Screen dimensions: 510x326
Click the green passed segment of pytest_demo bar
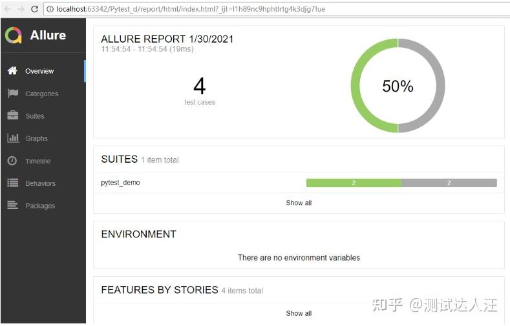click(x=354, y=183)
